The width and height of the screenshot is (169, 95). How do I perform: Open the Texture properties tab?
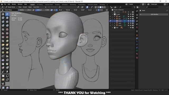[137, 58]
